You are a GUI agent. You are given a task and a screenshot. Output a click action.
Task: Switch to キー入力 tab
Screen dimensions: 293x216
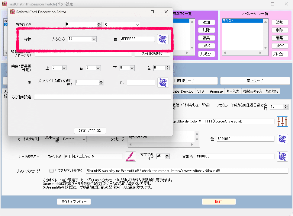click(x=233, y=91)
